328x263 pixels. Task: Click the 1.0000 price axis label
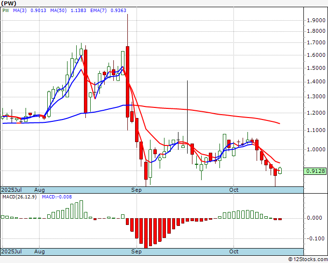click(316, 149)
